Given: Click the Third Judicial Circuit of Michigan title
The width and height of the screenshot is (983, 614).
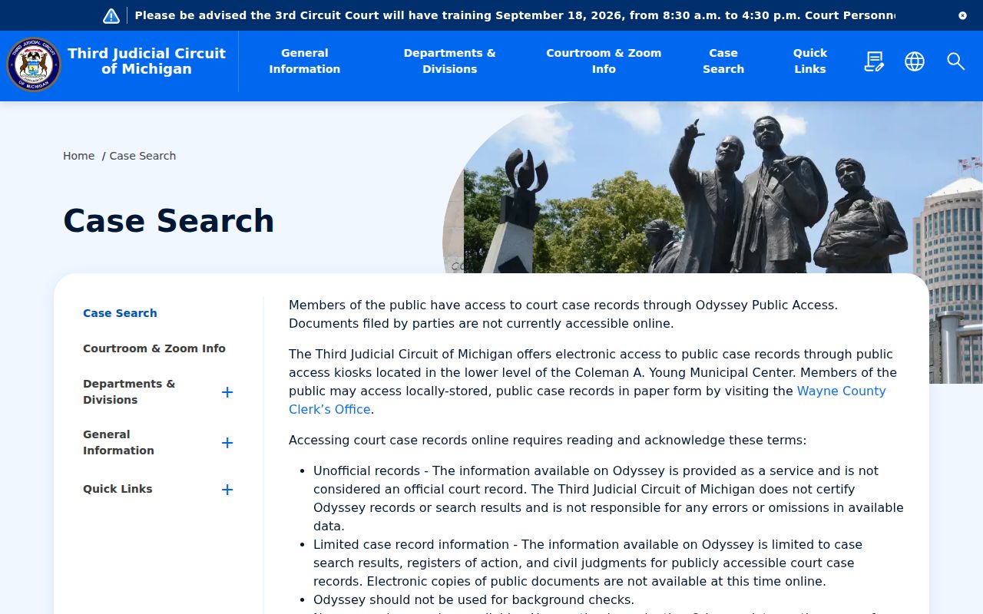Looking at the screenshot, I should tap(147, 61).
